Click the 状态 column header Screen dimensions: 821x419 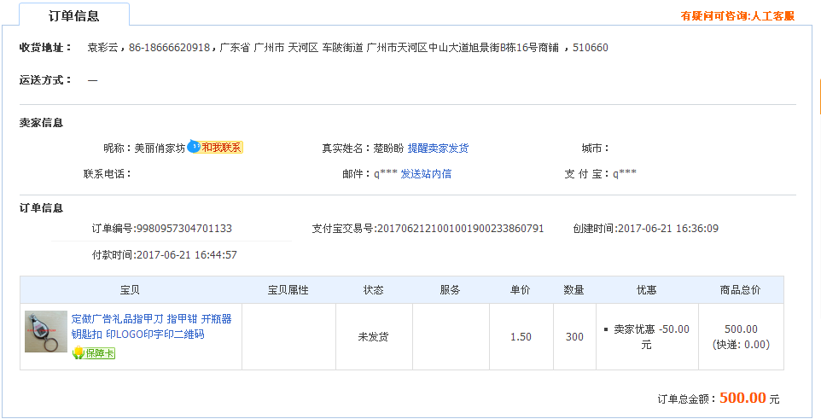coord(373,290)
